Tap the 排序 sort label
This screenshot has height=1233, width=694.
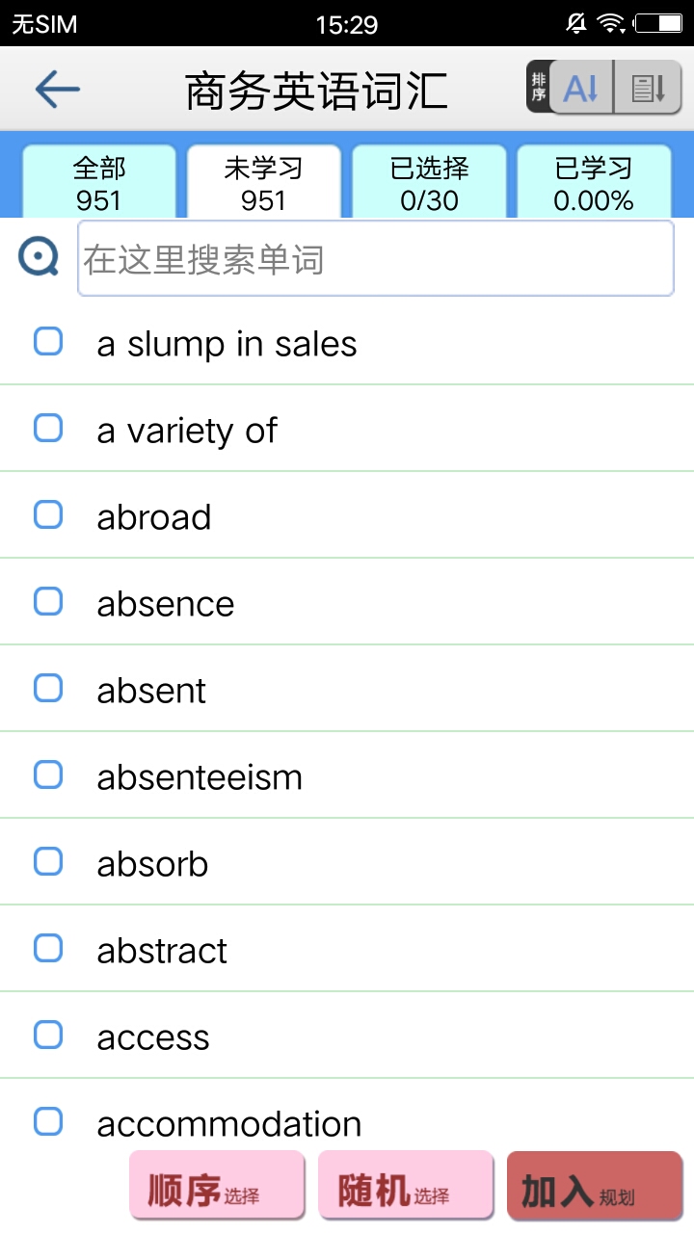(x=539, y=88)
